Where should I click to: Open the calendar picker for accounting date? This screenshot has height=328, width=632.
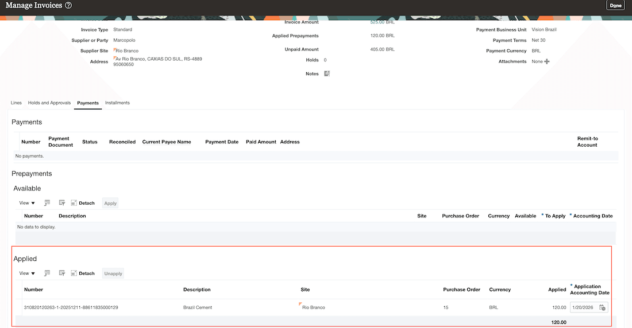(602, 307)
